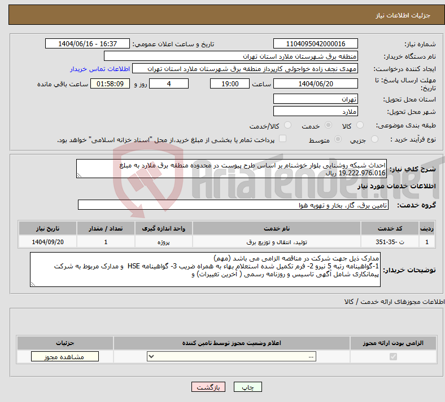Image resolution: width=445 pixels, height=402 pixels.
Task: Click the announcement date field 1404/06/16 - 16:37
Action: coord(88,43)
